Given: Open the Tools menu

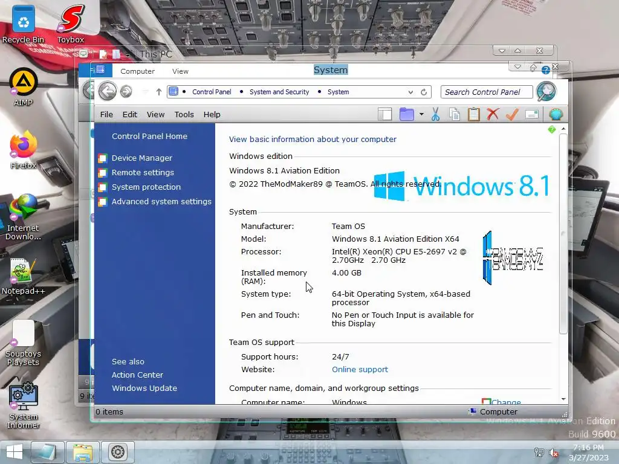Looking at the screenshot, I should pyautogui.click(x=184, y=114).
